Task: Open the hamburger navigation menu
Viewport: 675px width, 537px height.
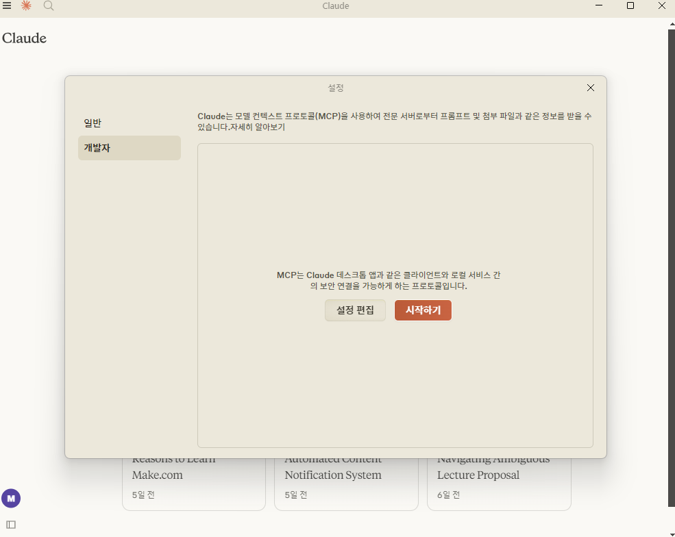Action: pos(8,6)
